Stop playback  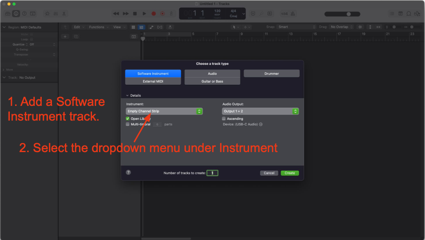(135, 13)
